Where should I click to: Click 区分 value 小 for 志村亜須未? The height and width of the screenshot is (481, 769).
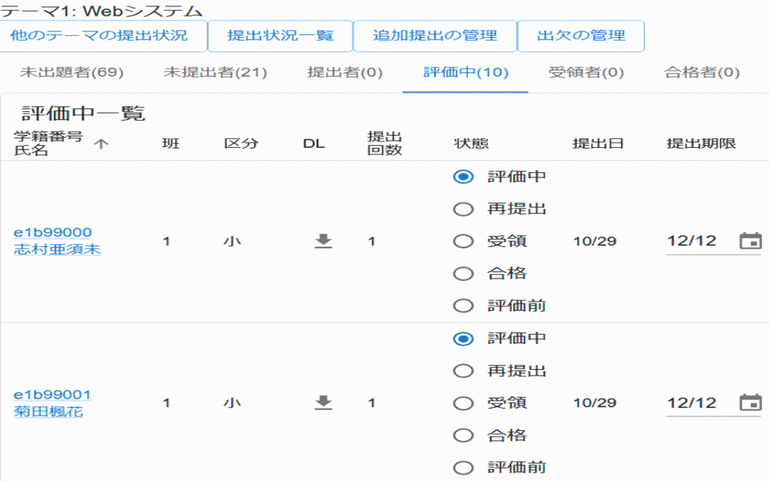(232, 241)
